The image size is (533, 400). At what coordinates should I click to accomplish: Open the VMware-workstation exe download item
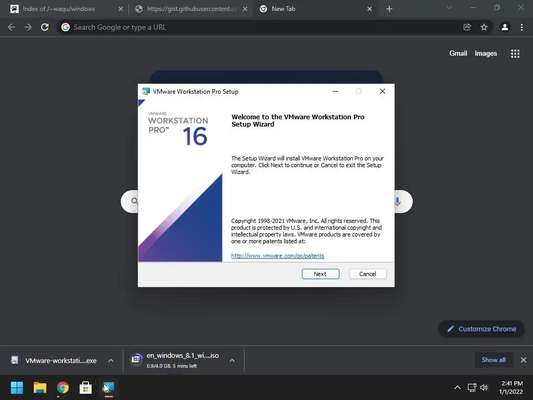(x=54, y=360)
